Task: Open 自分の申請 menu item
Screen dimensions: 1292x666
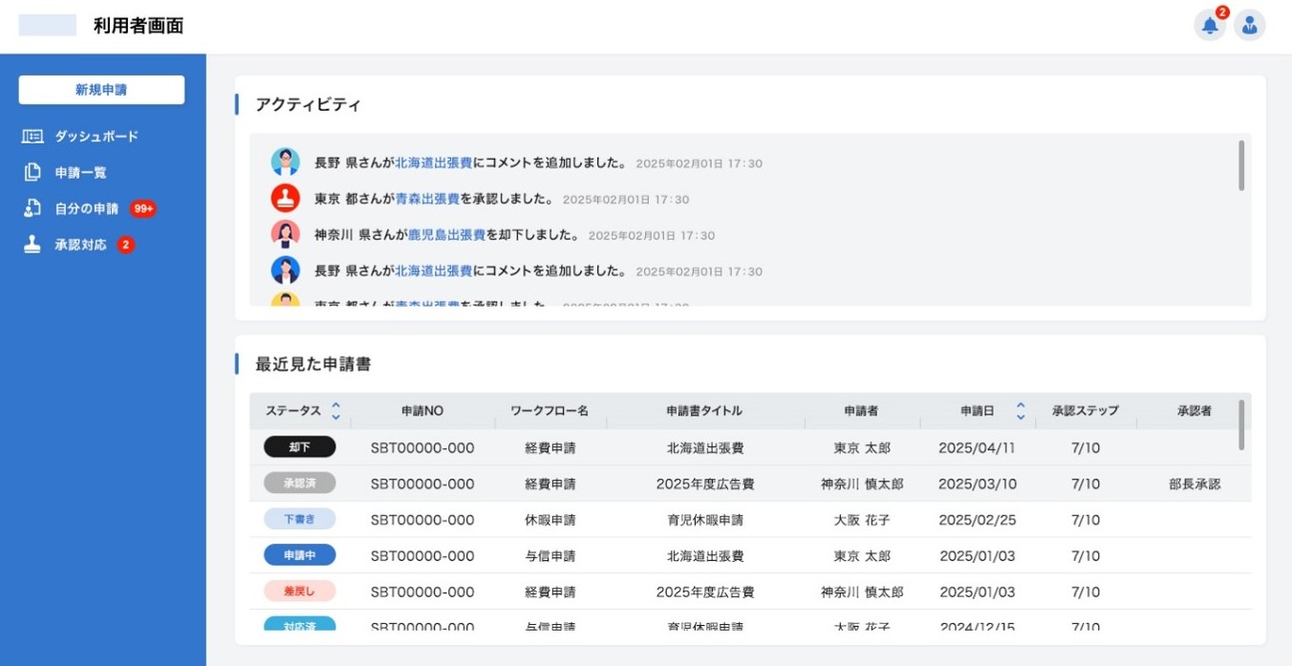Action: 87,208
